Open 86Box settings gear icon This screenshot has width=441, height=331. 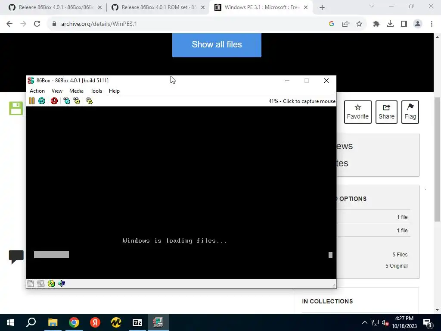tap(89, 101)
